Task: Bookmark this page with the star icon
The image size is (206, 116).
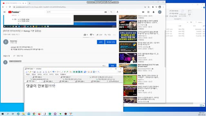Action: (149, 7)
